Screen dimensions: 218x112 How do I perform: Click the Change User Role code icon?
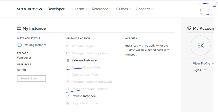coord(68,74)
